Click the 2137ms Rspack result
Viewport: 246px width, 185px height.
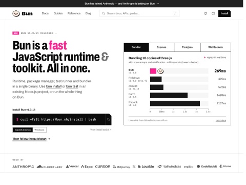[x=221, y=103]
